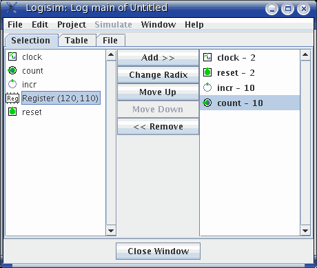Click the reset icon in right list
Screen dimensions: 317x268
pos(207,72)
